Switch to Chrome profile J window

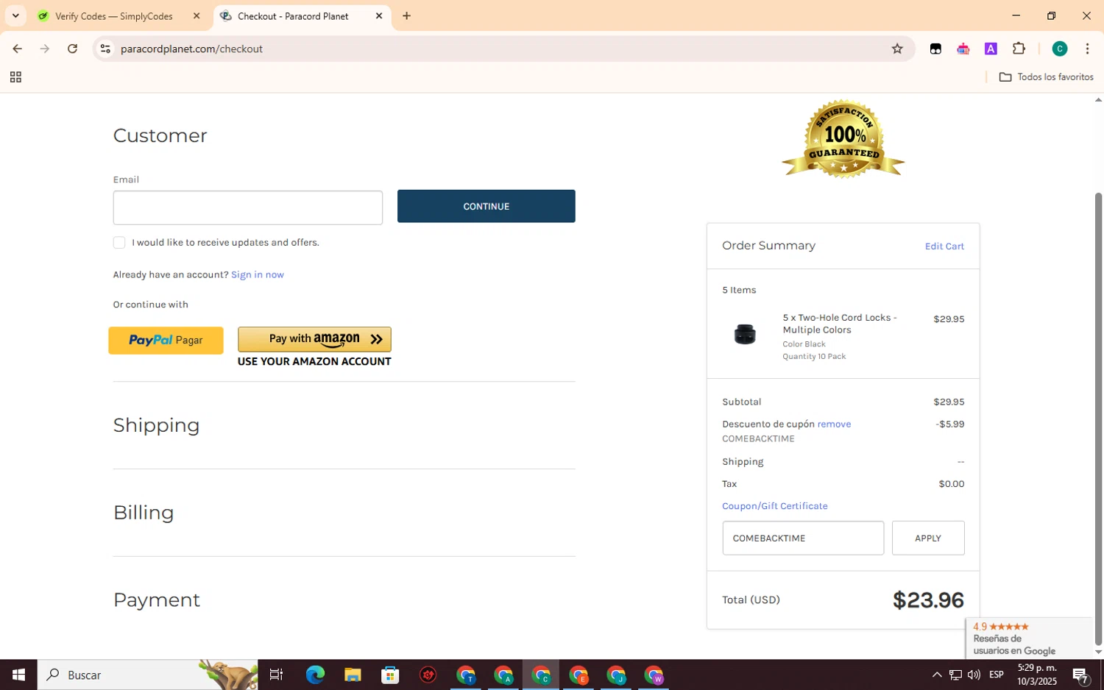point(616,675)
